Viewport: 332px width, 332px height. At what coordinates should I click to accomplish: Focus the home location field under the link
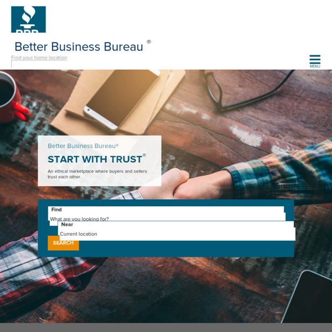[39, 64]
